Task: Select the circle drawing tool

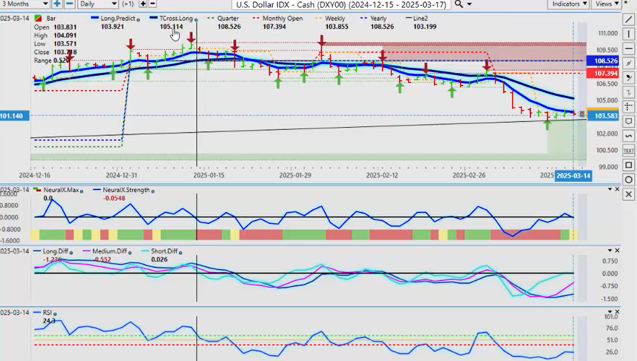Action: (629, 180)
